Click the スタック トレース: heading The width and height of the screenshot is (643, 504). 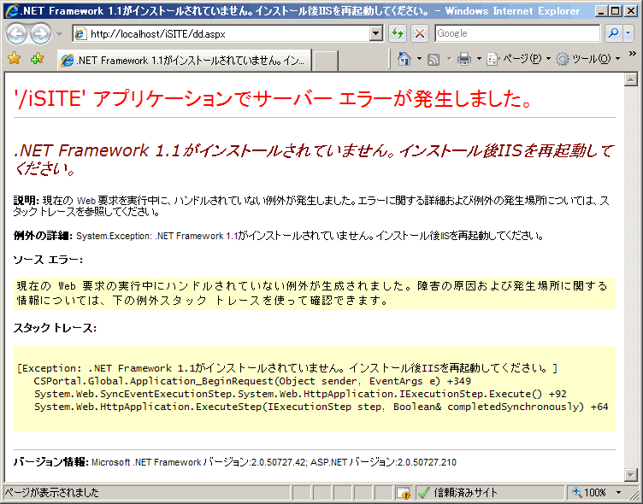tap(55, 328)
